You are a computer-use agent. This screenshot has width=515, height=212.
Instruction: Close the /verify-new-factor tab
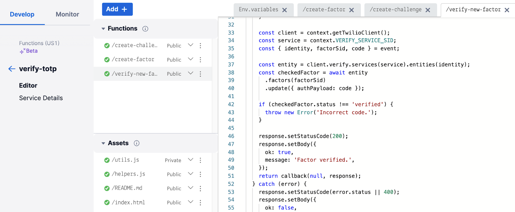pyautogui.click(x=507, y=10)
